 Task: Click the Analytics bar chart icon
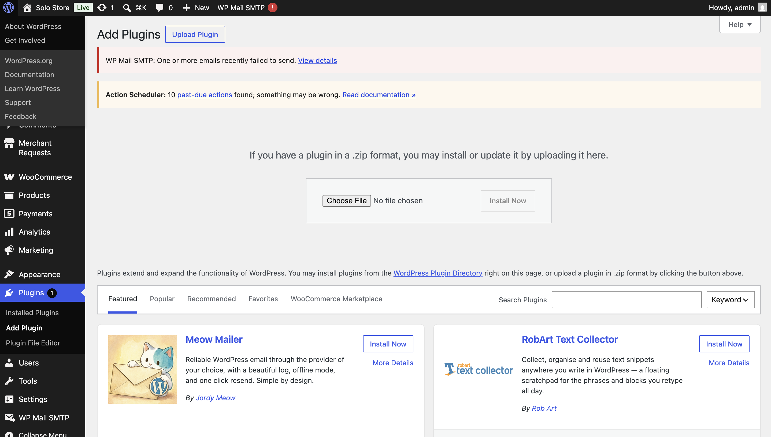[x=9, y=232]
